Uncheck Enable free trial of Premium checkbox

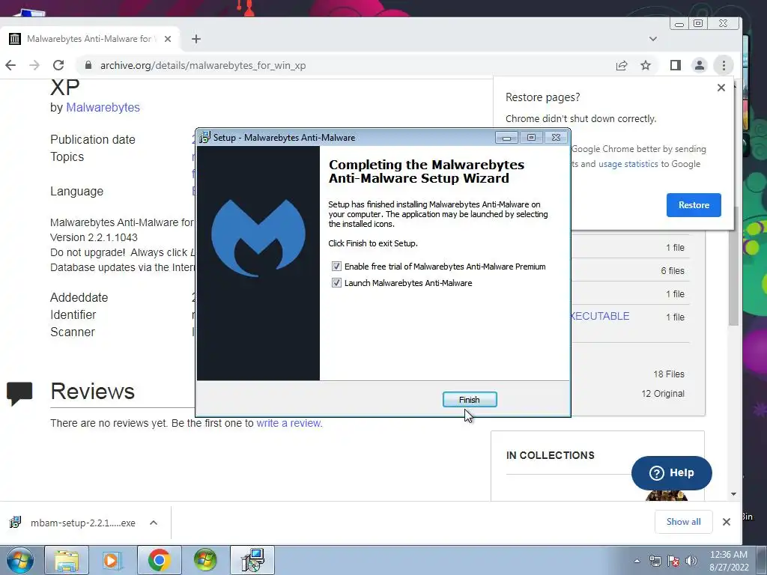(x=336, y=266)
